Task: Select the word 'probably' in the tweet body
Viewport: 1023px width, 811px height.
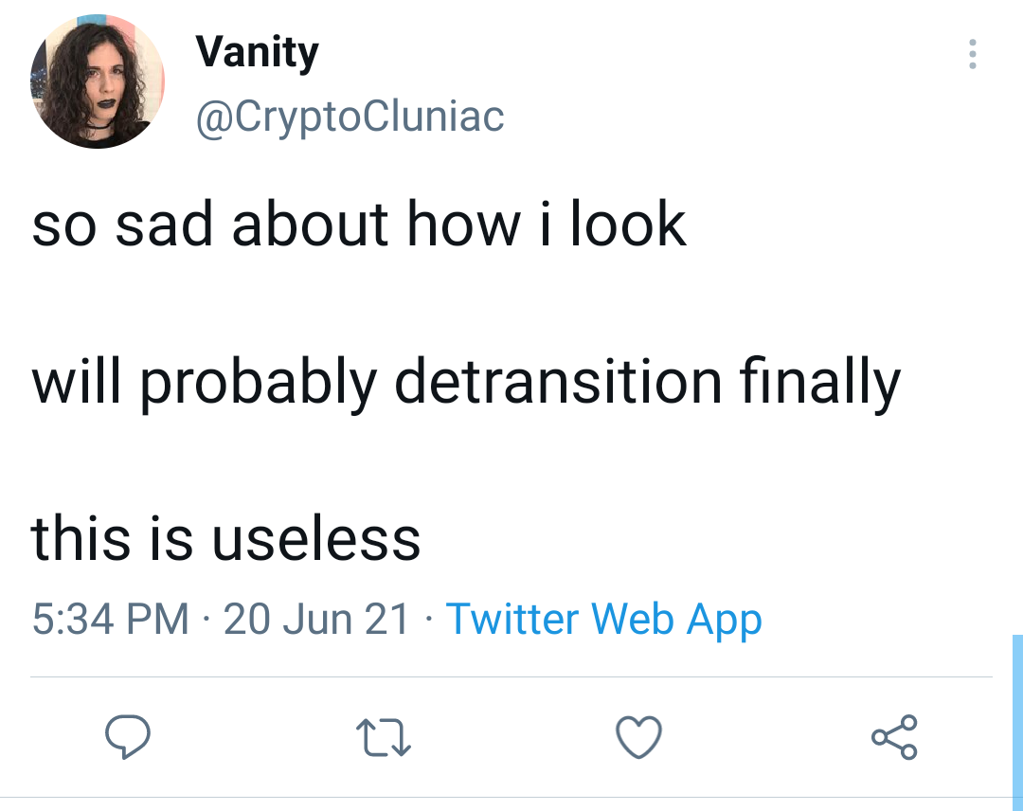Action: [x=259, y=383]
